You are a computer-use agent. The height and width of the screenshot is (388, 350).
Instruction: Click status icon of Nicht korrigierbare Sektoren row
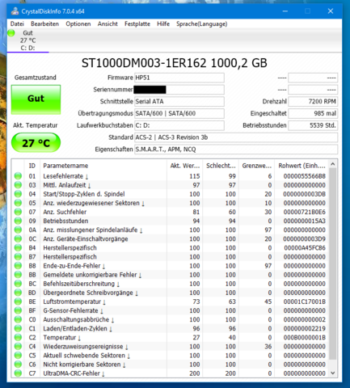pyautogui.click(x=18, y=365)
